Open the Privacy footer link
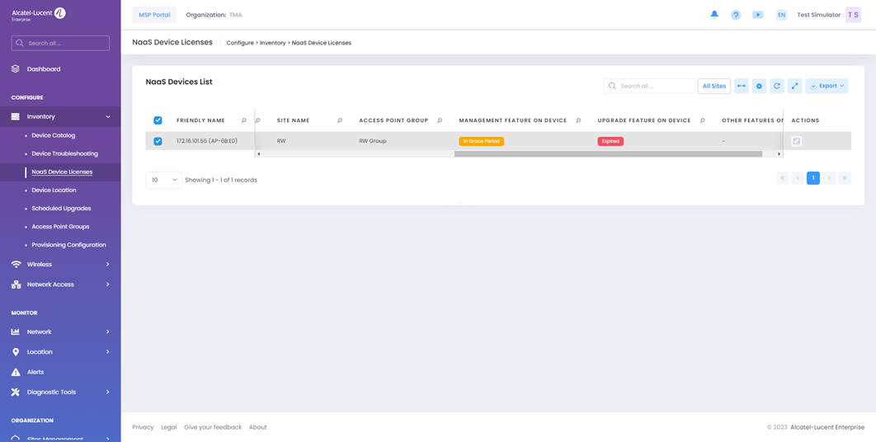 (x=143, y=427)
